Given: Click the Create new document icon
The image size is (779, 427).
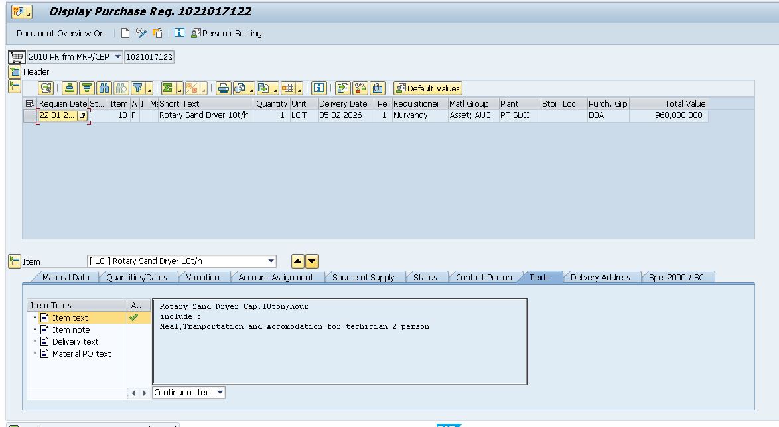Looking at the screenshot, I should pos(125,33).
